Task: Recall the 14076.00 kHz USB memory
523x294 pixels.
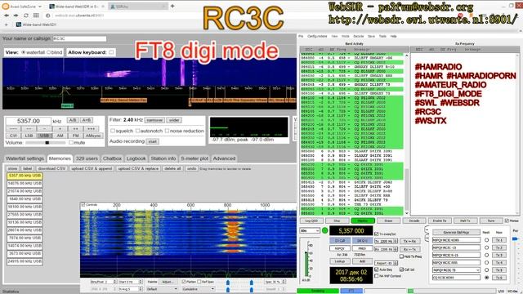Action: tap(25, 183)
